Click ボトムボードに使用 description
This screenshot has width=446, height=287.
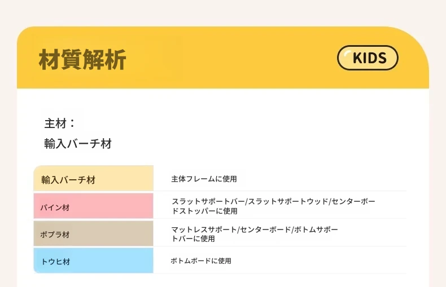click(201, 261)
